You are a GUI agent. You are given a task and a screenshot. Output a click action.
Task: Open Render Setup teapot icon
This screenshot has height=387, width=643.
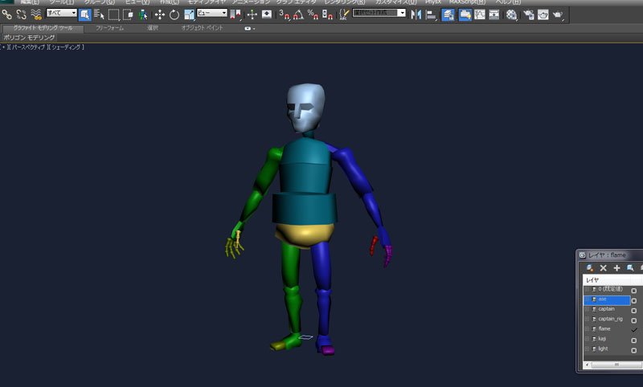click(x=529, y=14)
